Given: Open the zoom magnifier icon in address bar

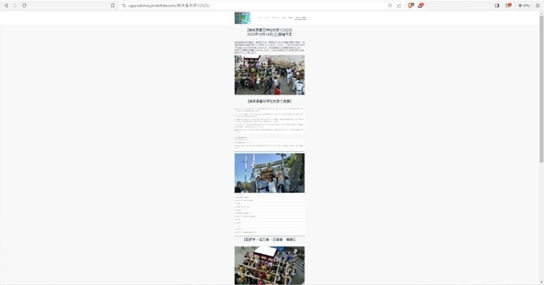Looking at the screenshot, I should [x=390, y=5].
